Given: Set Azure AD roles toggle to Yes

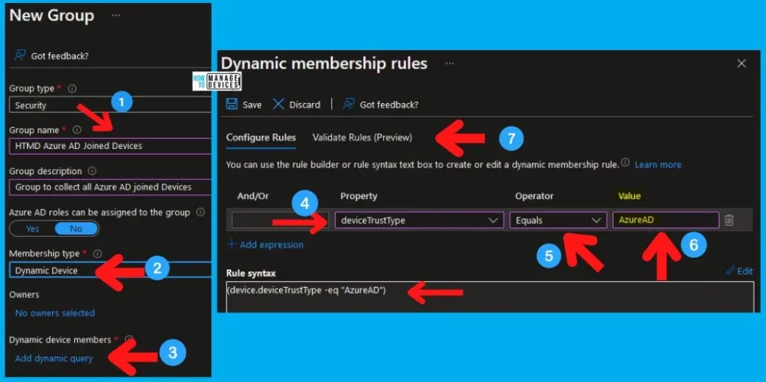Looking at the screenshot, I should coord(32,229).
